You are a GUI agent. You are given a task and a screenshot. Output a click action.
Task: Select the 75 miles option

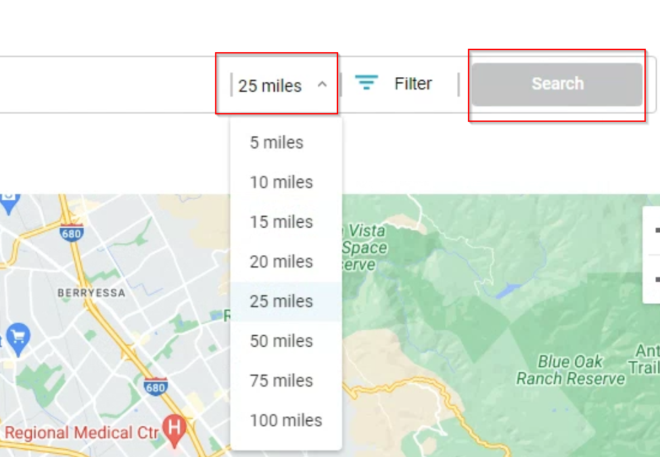click(x=281, y=380)
